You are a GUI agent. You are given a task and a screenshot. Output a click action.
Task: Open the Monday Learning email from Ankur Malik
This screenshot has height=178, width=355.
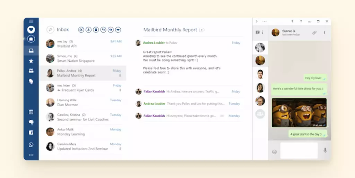[x=83, y=132]
